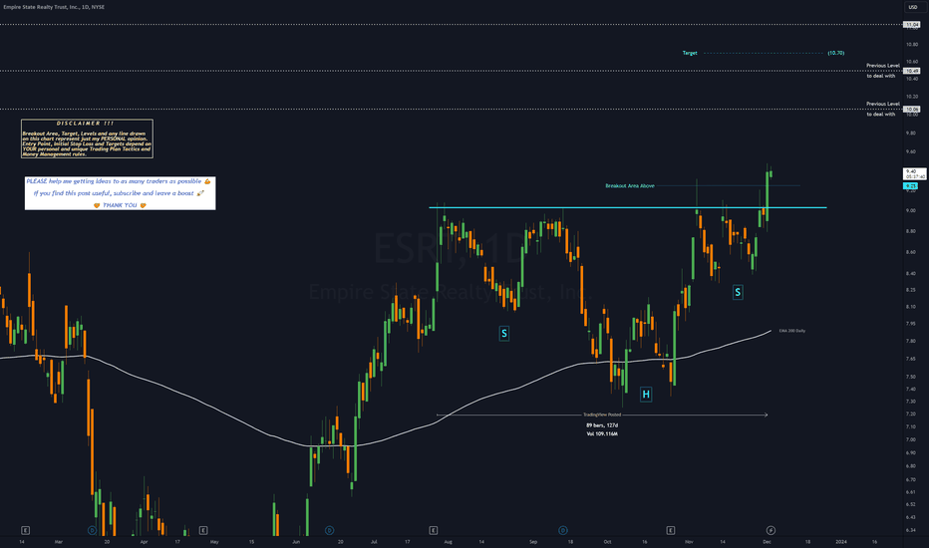Click the Mar label on time axis

(x=58, y=541)
